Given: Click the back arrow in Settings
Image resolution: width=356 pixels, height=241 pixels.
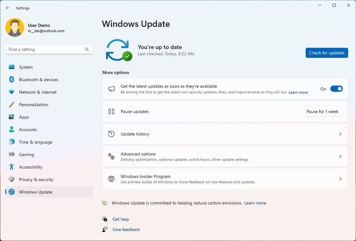Looking at the screenshot, I should coord(8,8).
